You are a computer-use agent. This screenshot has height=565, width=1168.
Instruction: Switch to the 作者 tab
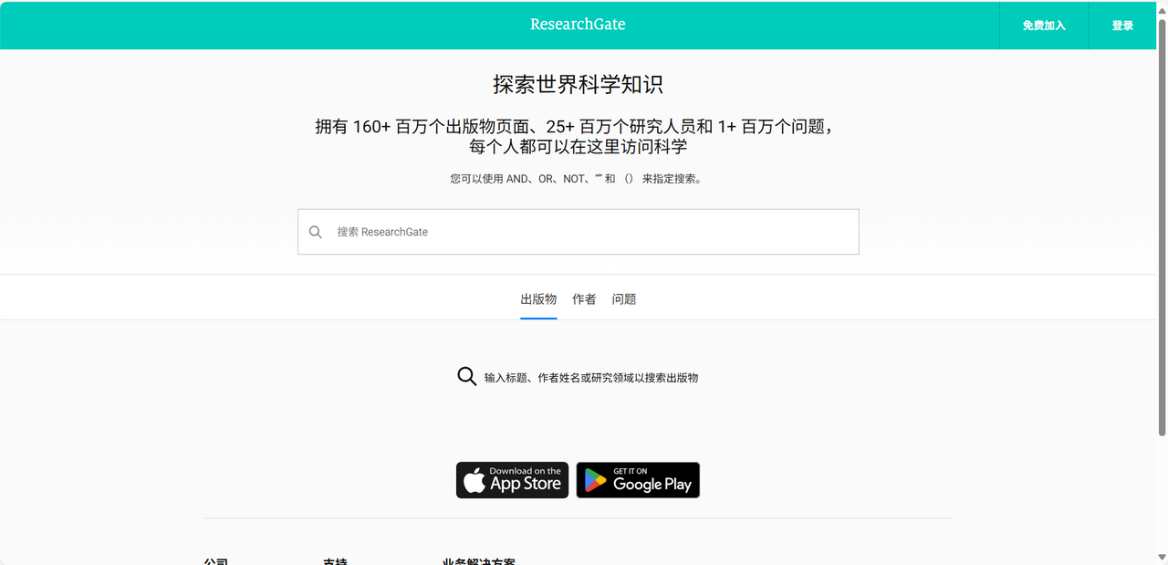pyautogui.click(x=584, y=299)
